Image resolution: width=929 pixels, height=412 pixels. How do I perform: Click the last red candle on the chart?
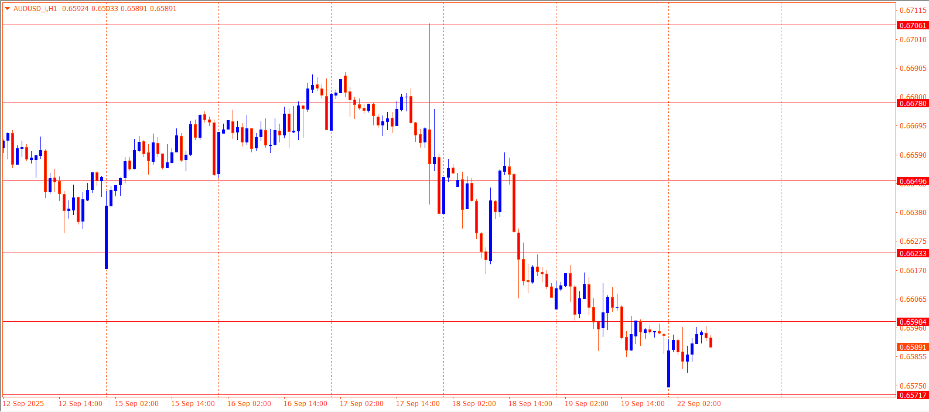click(x=711, y=342)
